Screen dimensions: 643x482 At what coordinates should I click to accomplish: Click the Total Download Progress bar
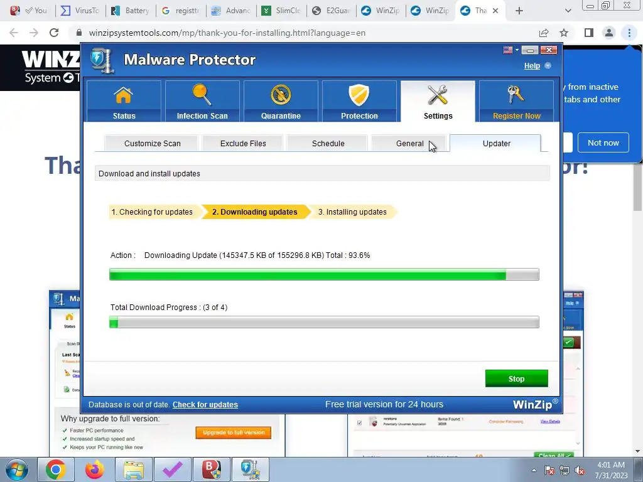click(324, 322)
